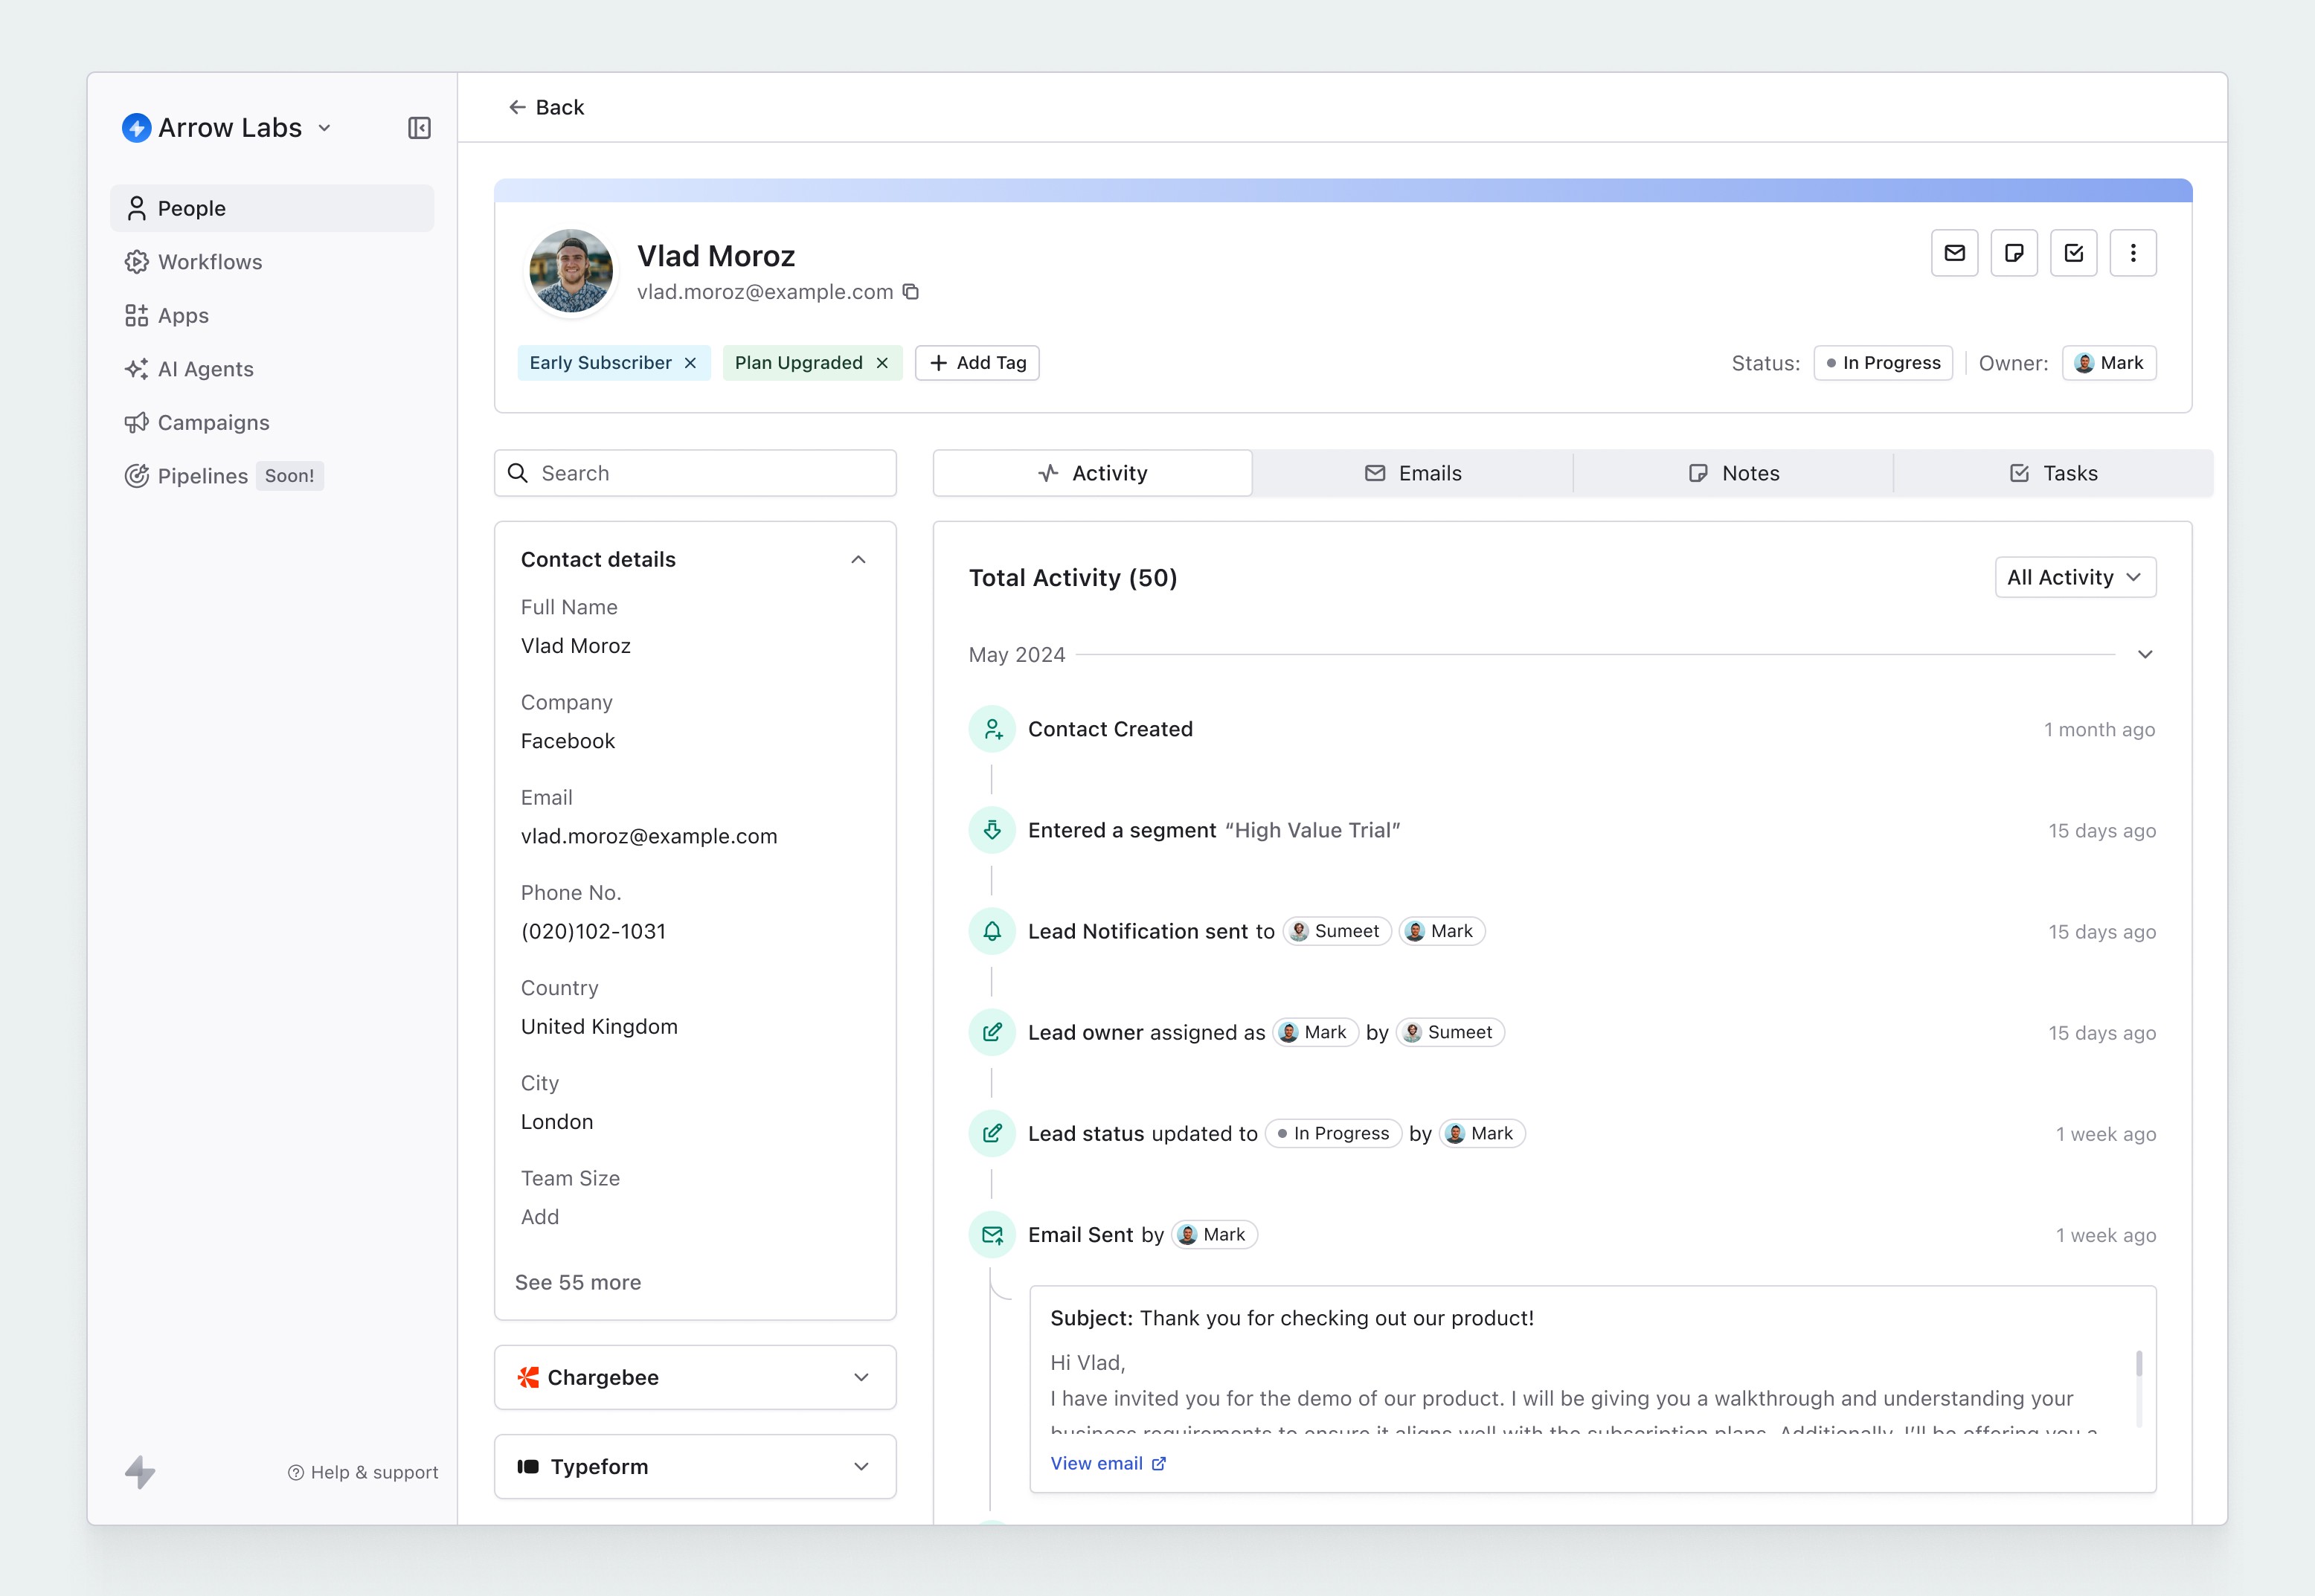Collapse the sidebar panel icon
This screenshot has height=1596, width=2315.
click(419, 128)
